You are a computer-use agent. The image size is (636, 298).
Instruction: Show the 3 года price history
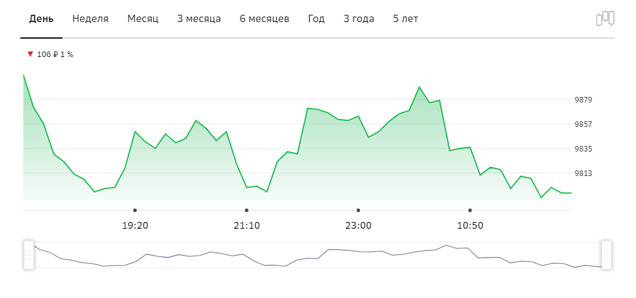pyautogui.click(x=359, y=18)
